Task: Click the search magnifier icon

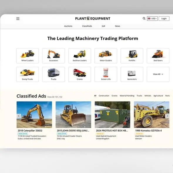Action: [x=144, y=18]
